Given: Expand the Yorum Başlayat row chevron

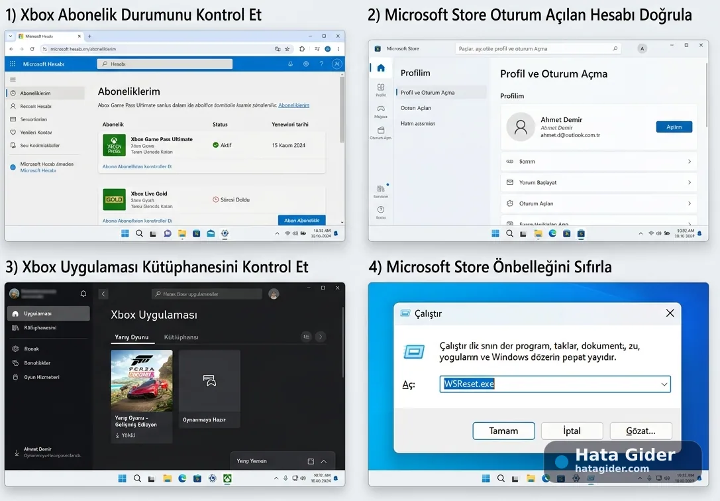Looking at the screenshot, I should 690,182.
